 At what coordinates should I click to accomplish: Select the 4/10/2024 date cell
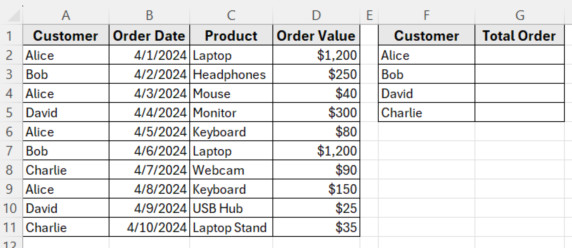click(x=149, y=227)
